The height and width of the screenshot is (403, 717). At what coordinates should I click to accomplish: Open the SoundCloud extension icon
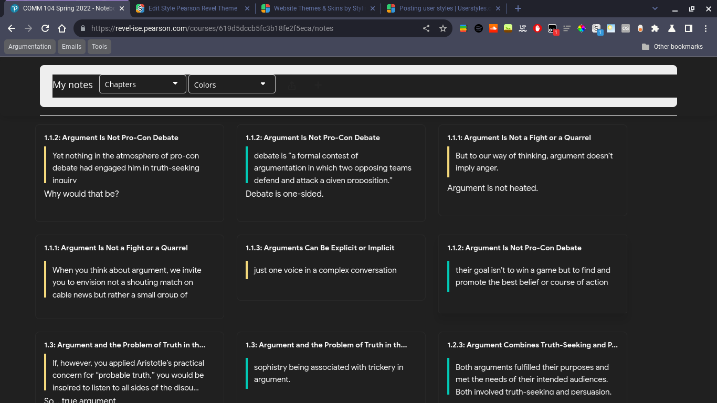493,28
